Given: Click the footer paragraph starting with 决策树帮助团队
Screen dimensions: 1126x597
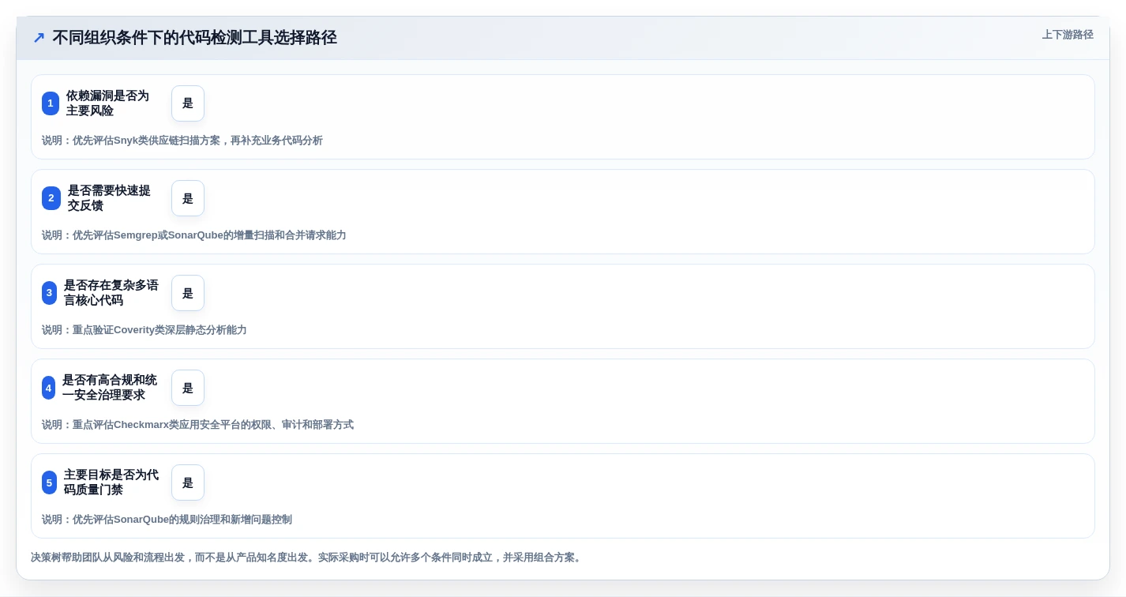Looking at the screenshot, I should (x=308, y=558).
